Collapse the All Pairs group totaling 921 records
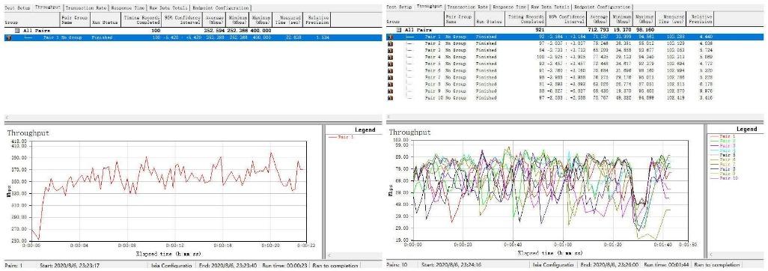Viewport: 768px width, 271px height. pos(398,31)
